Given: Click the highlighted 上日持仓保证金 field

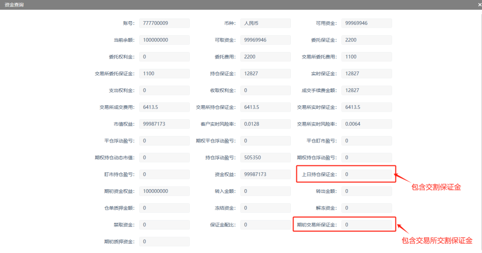Looking at the screenshot, I should 367,174.
